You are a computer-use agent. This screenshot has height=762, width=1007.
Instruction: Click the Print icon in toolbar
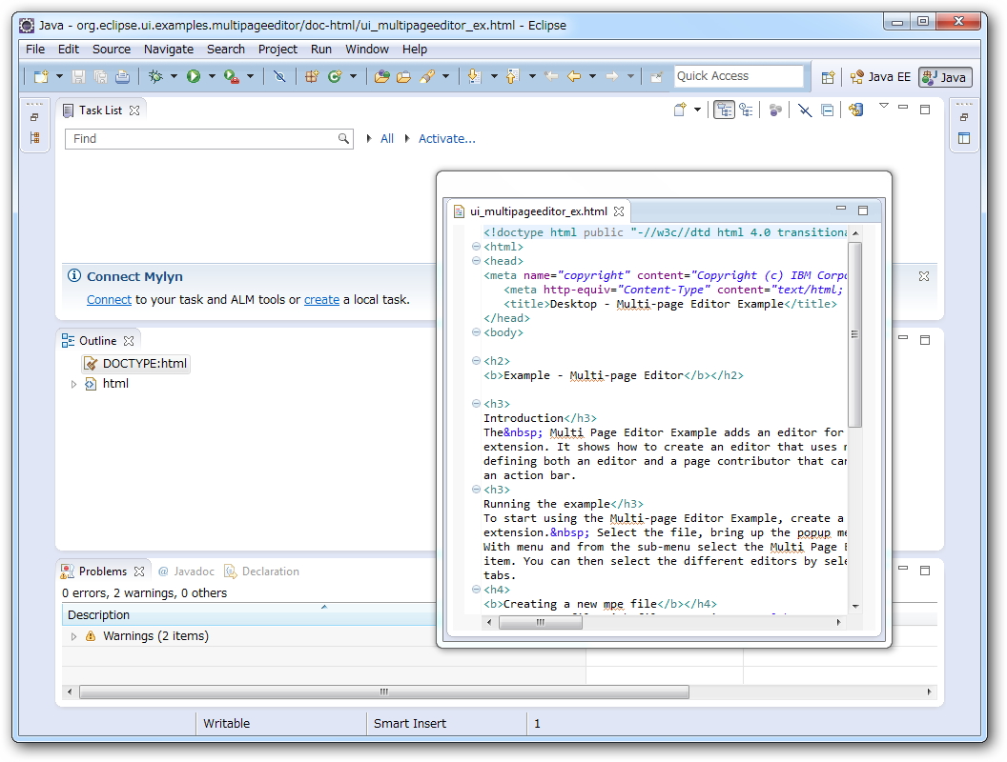(122, 76)
